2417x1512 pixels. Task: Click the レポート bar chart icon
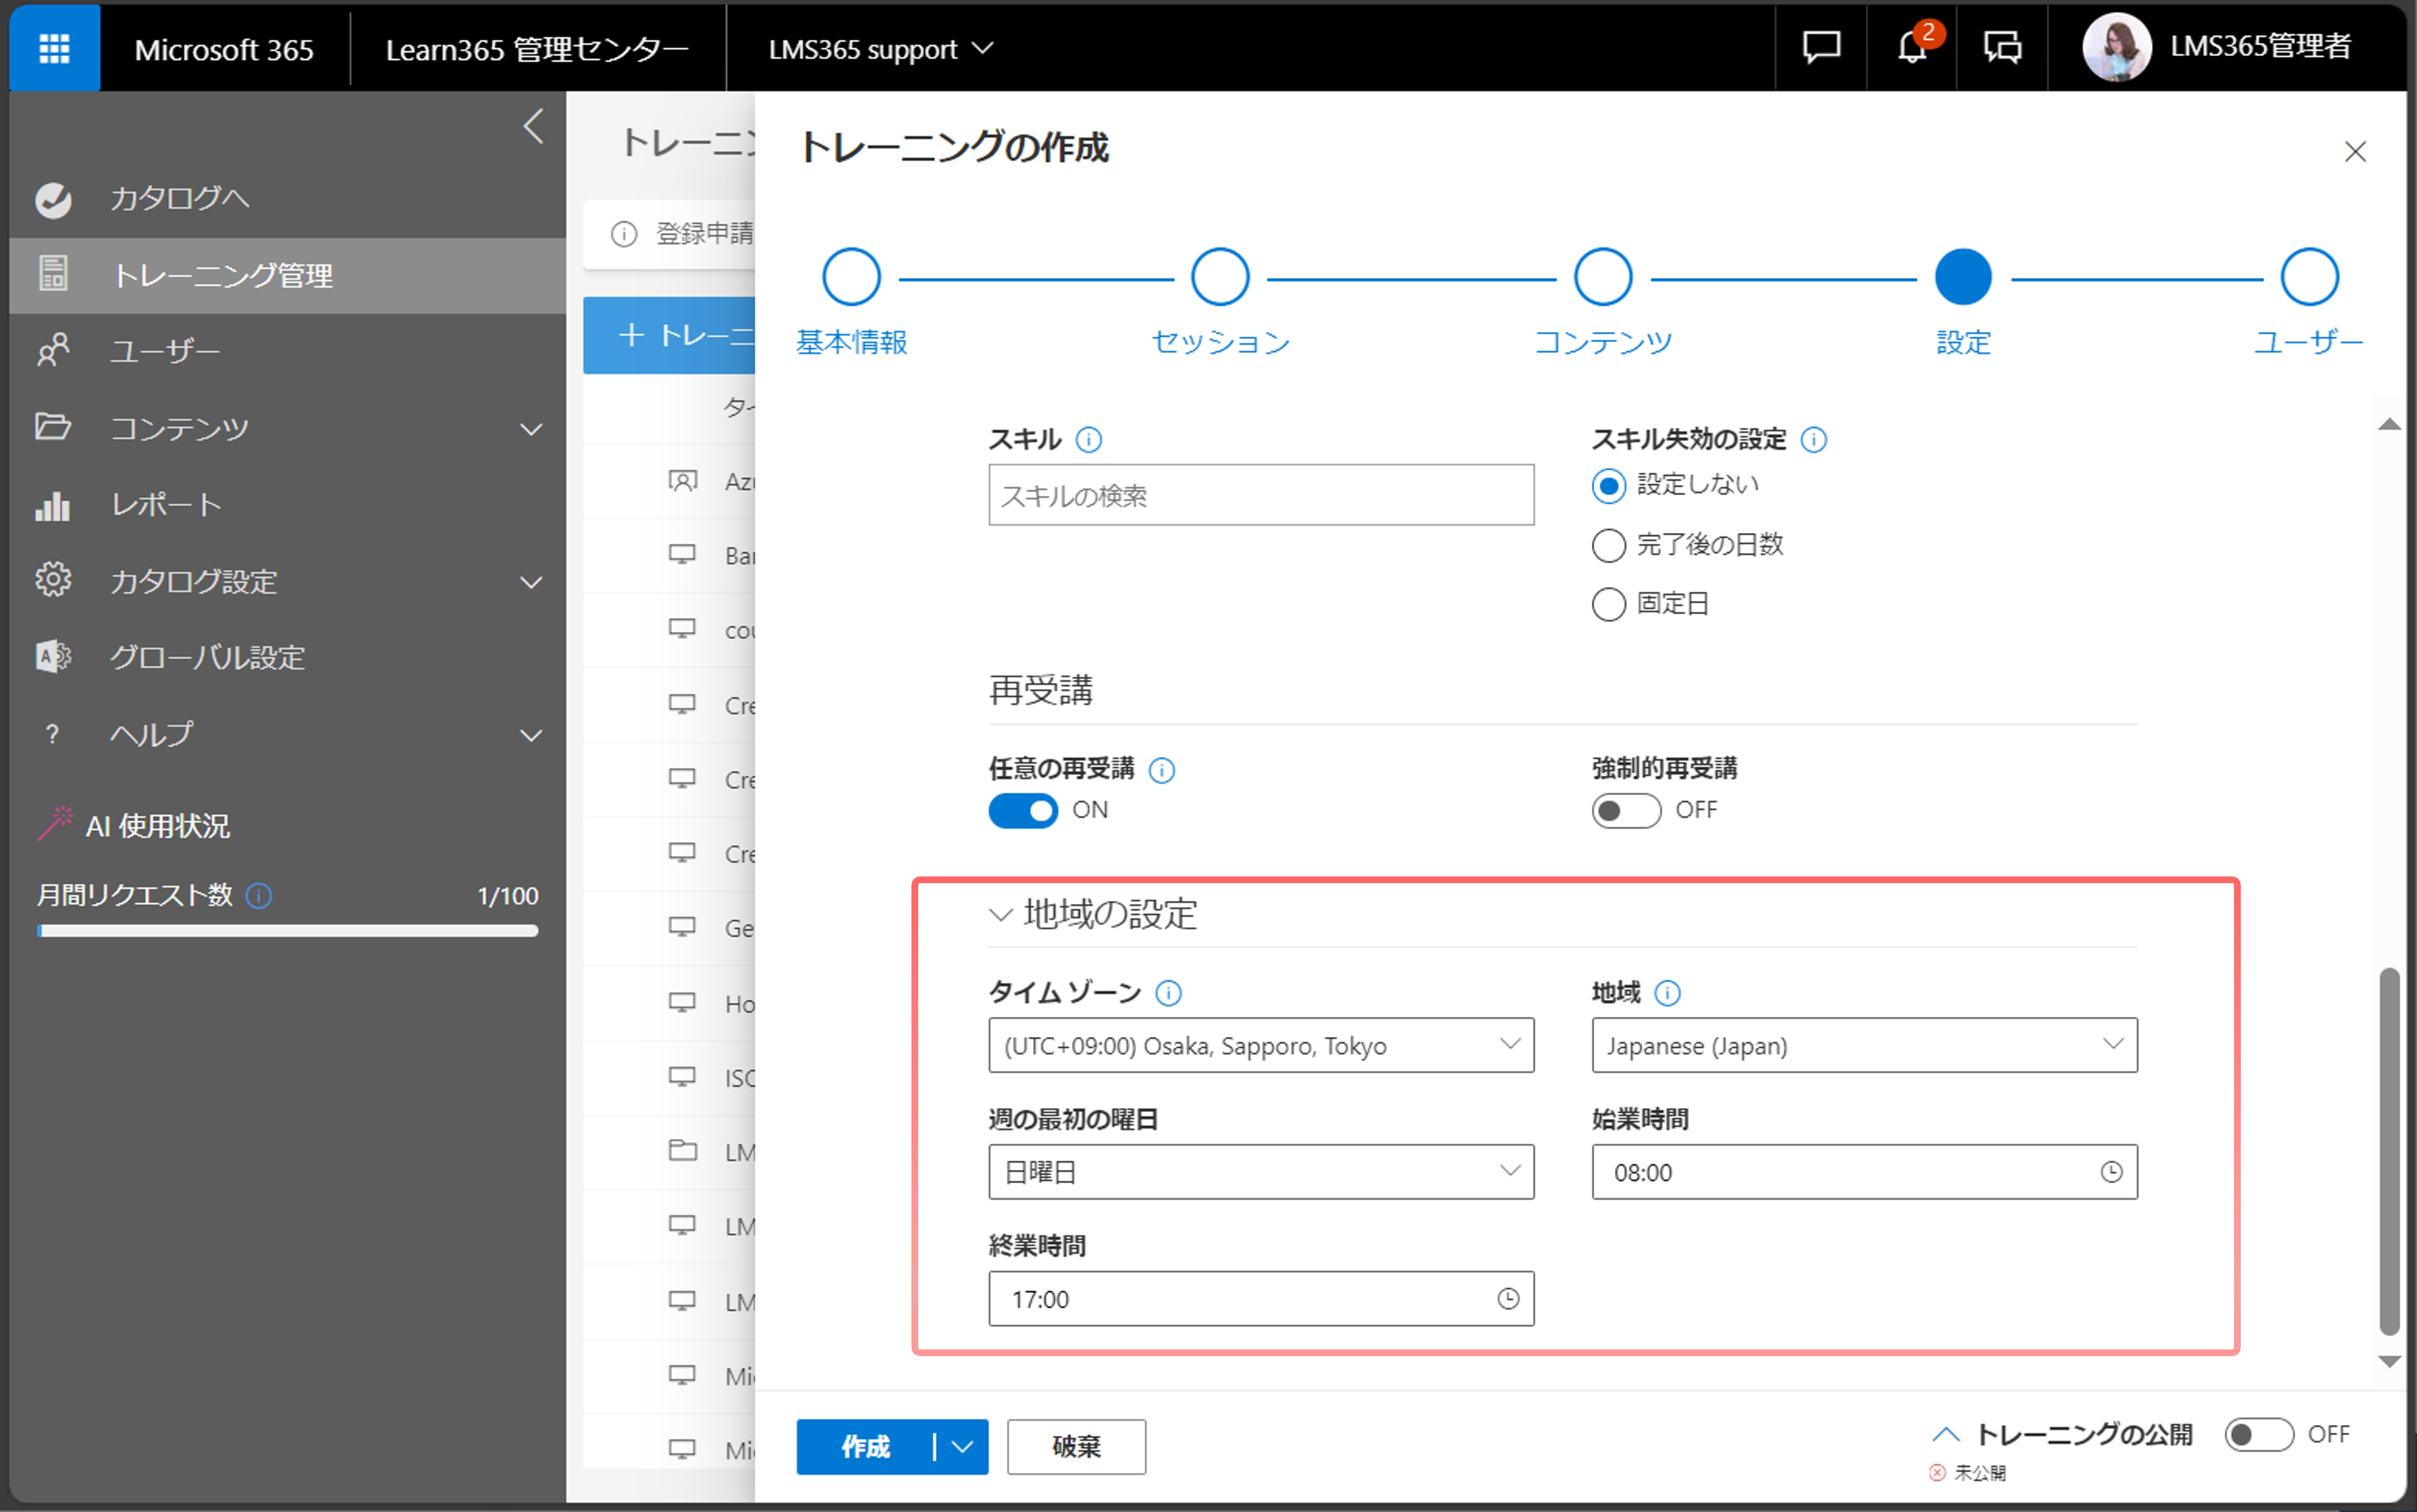[x=53, y=505]
